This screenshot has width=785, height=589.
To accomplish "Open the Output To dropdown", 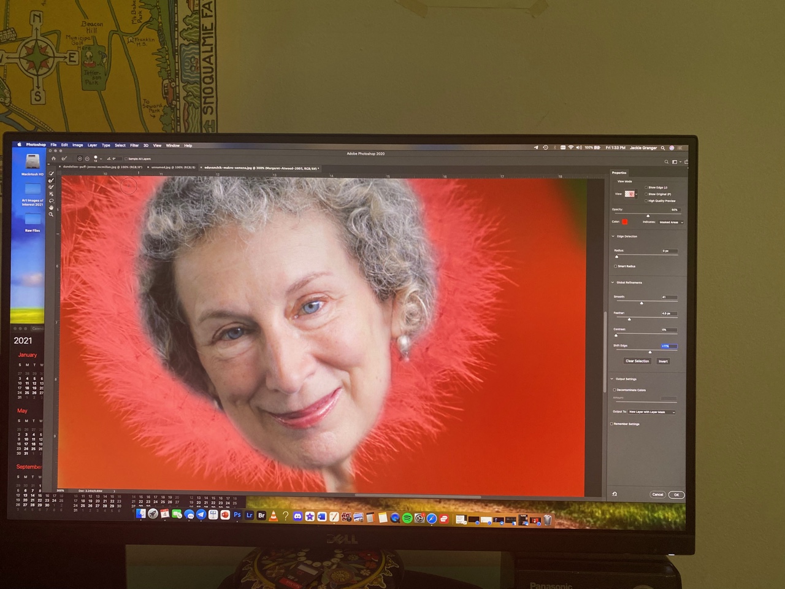I will [651, 412].
